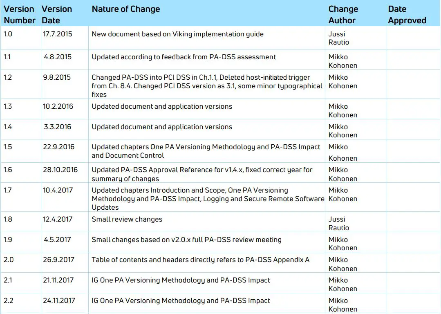The width and height of the screenshot is (441, 314).
Task: Select the Jussi Rautio author cell for 1.0
Action: pyautogui.click(x=338, y=38)
